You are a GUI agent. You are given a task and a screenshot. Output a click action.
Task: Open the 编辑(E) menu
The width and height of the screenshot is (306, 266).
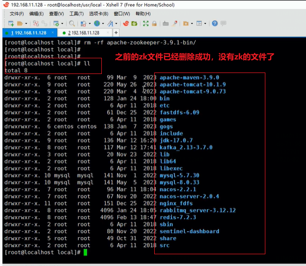point(36,14)
